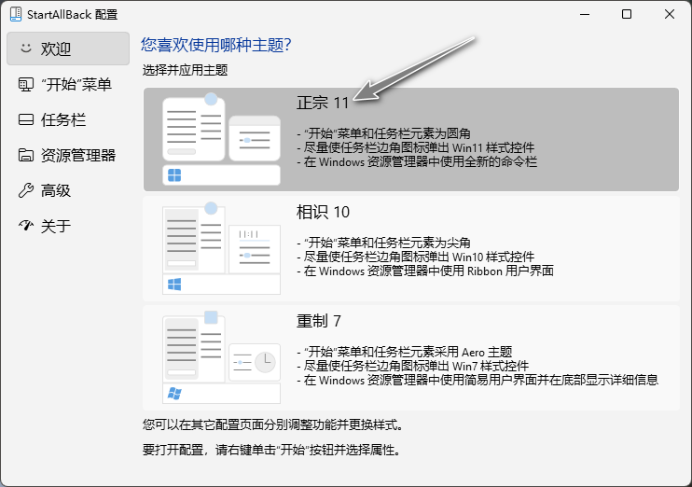The height and width of the screenshot is (487, 692).
Task: Click the Windows 7 flag logo in the 重制 7 preview
Action: coord(174,394)
